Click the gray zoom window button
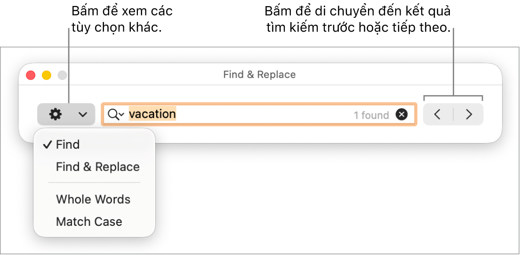Image resolution: width=520 pixels, height=255 pixels. [x=62, y=75]
